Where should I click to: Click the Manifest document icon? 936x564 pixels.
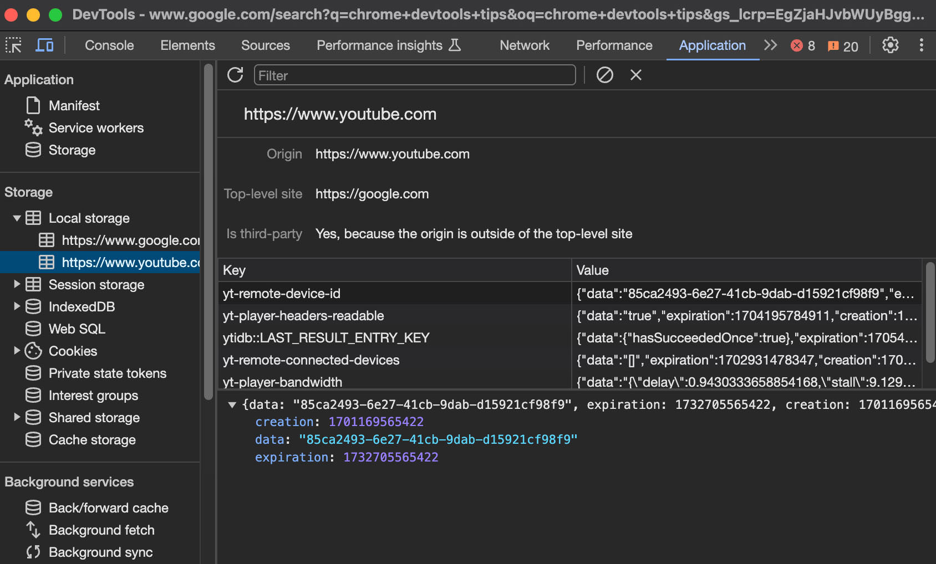pyautogui.click(x=33, y=105)
